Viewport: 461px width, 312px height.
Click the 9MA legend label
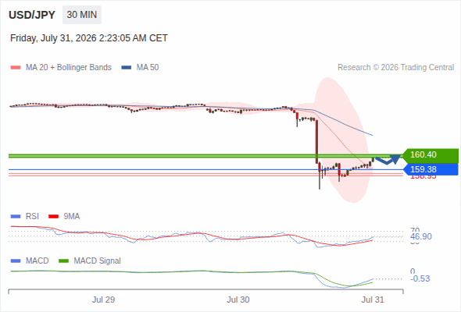coord(72,217)
